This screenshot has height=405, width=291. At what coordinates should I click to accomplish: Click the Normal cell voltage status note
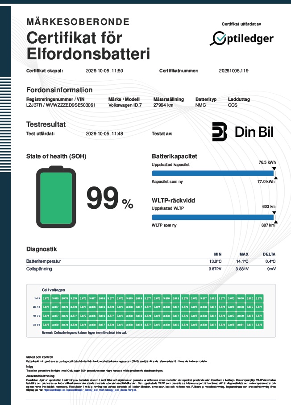pos(84,333)
